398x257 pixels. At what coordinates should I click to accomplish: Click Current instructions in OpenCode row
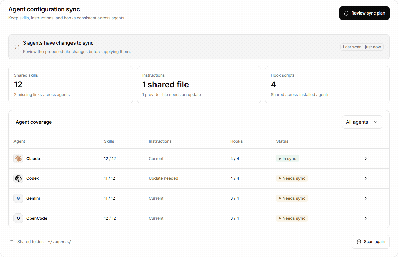[156, 218]
